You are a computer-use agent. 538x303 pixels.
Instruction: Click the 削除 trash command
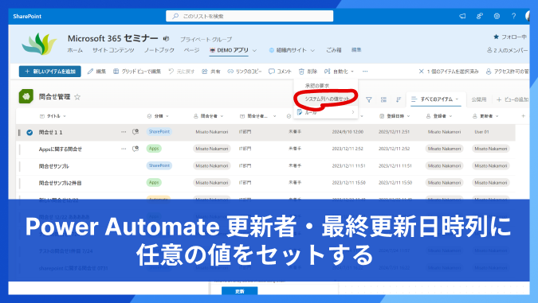308,72
